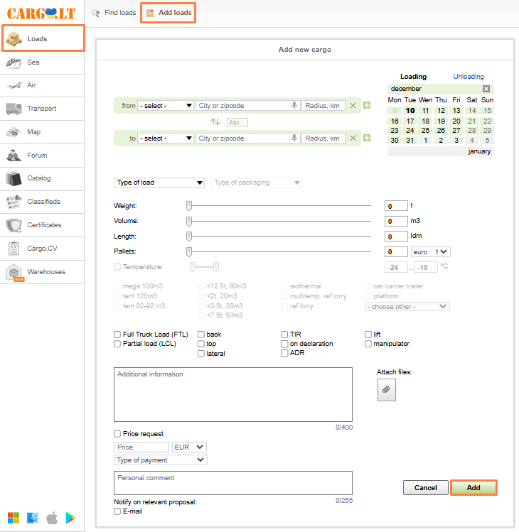Open the Type of payment dropdown

point(161,460)
